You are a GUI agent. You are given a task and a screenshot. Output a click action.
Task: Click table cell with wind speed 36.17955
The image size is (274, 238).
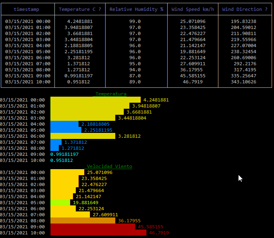coord(191,70)
